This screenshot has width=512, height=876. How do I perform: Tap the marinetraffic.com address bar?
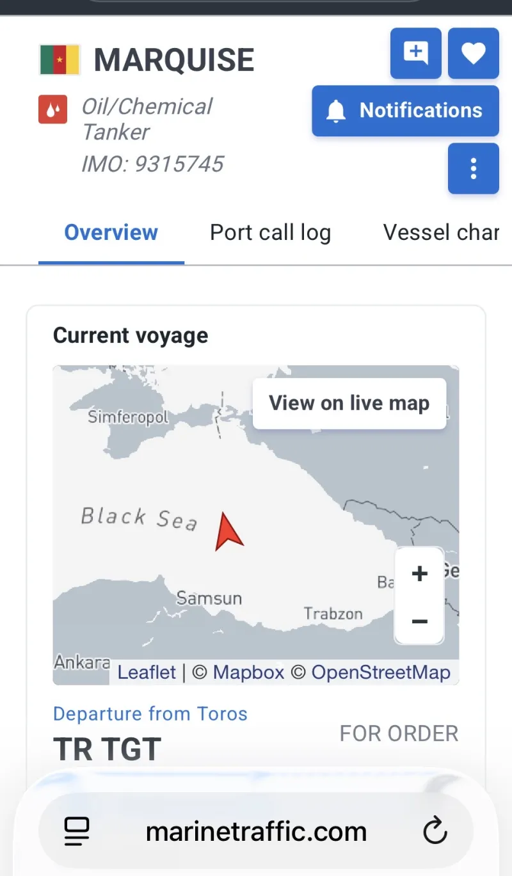click(x=256, y=832)
